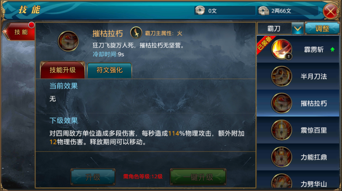Close the skill window with red X
342x191 pixels.
pos(331,11)
